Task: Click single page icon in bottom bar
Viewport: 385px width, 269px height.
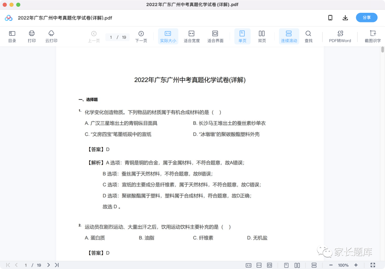Action: pos(286,265)
